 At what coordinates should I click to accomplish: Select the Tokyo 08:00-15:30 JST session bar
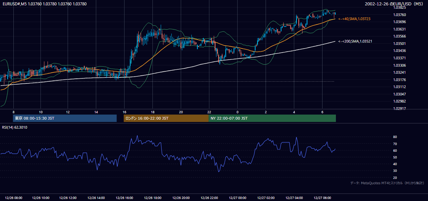point(65,118)
